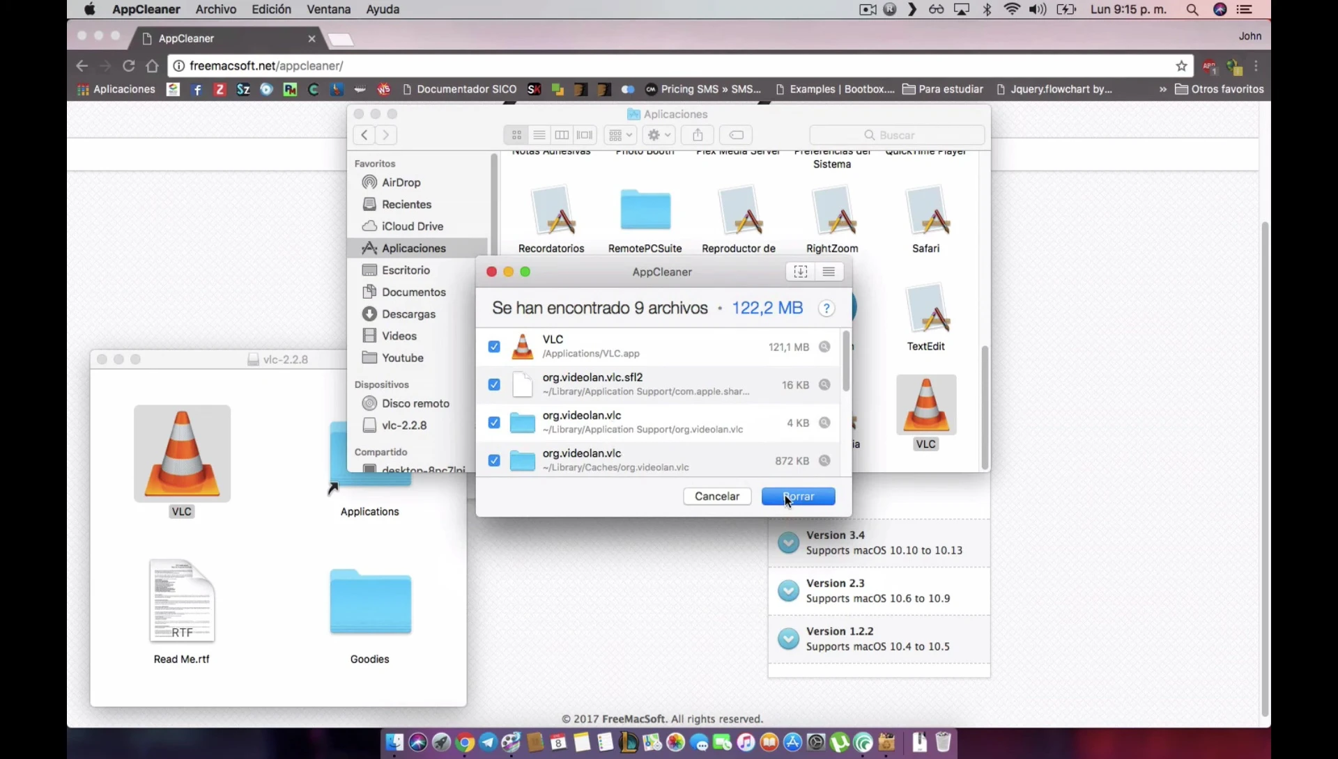Open Otros favoritos bookmarks folder
The height and width of the screenshot is (759, 1338).
pyautogui.click(x=1220, y=89)
